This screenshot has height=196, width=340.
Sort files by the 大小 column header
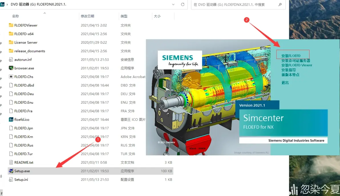coord(157,16)
